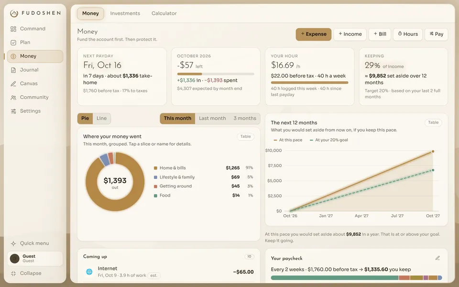
Task: Click the count badge 10 in Coming up
Action: [249, 256]
